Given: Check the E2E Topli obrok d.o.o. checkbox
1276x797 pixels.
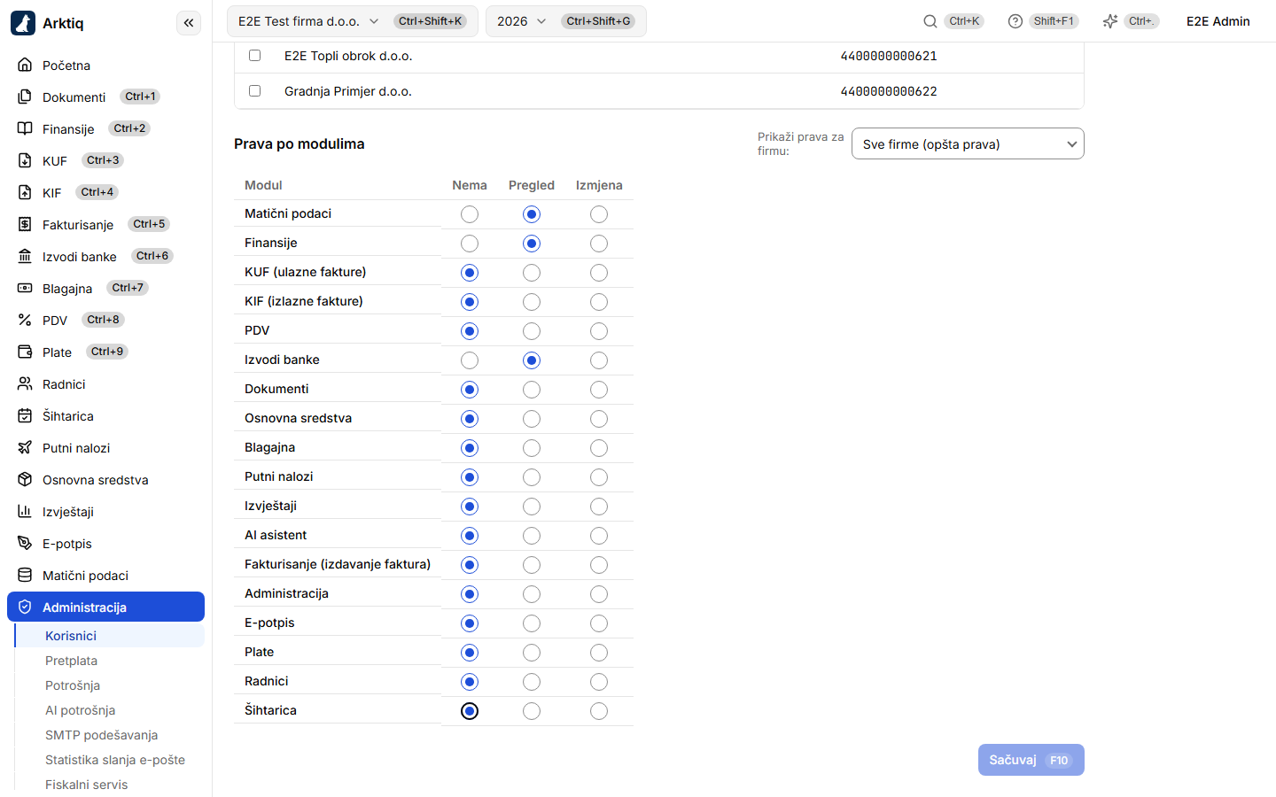Looking at the screenshot, I should [x=255, y=56].
